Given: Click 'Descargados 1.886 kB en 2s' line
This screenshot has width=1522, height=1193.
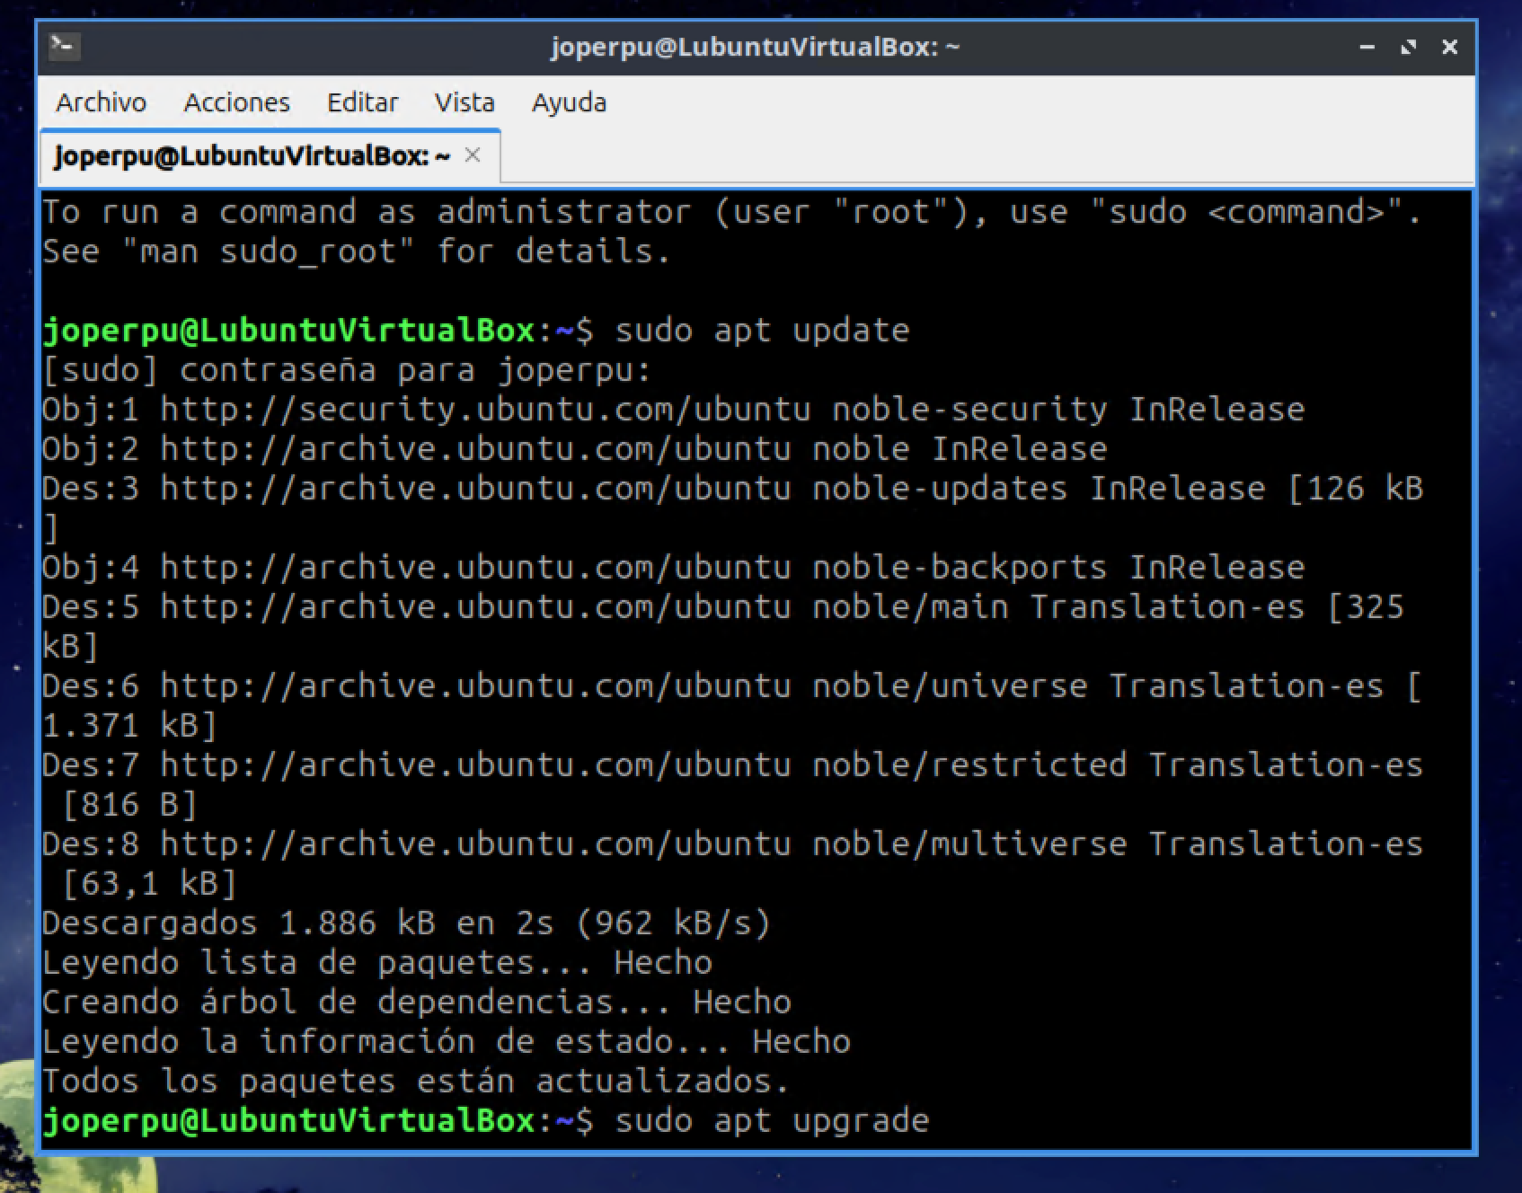Looking at the screenshot, I should click(406, 923).
